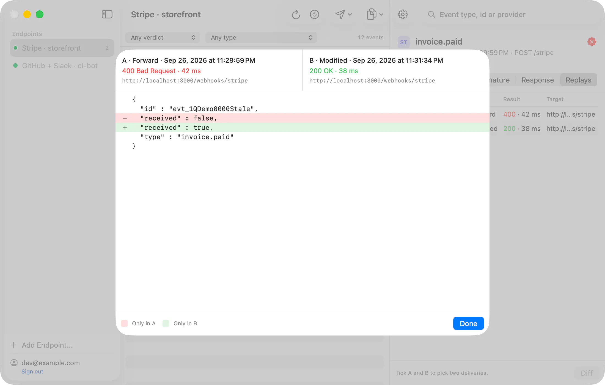This screenshot has height=385, width=605.
Task: Click the red failed verdict badge
Action: tap(592, 42)
